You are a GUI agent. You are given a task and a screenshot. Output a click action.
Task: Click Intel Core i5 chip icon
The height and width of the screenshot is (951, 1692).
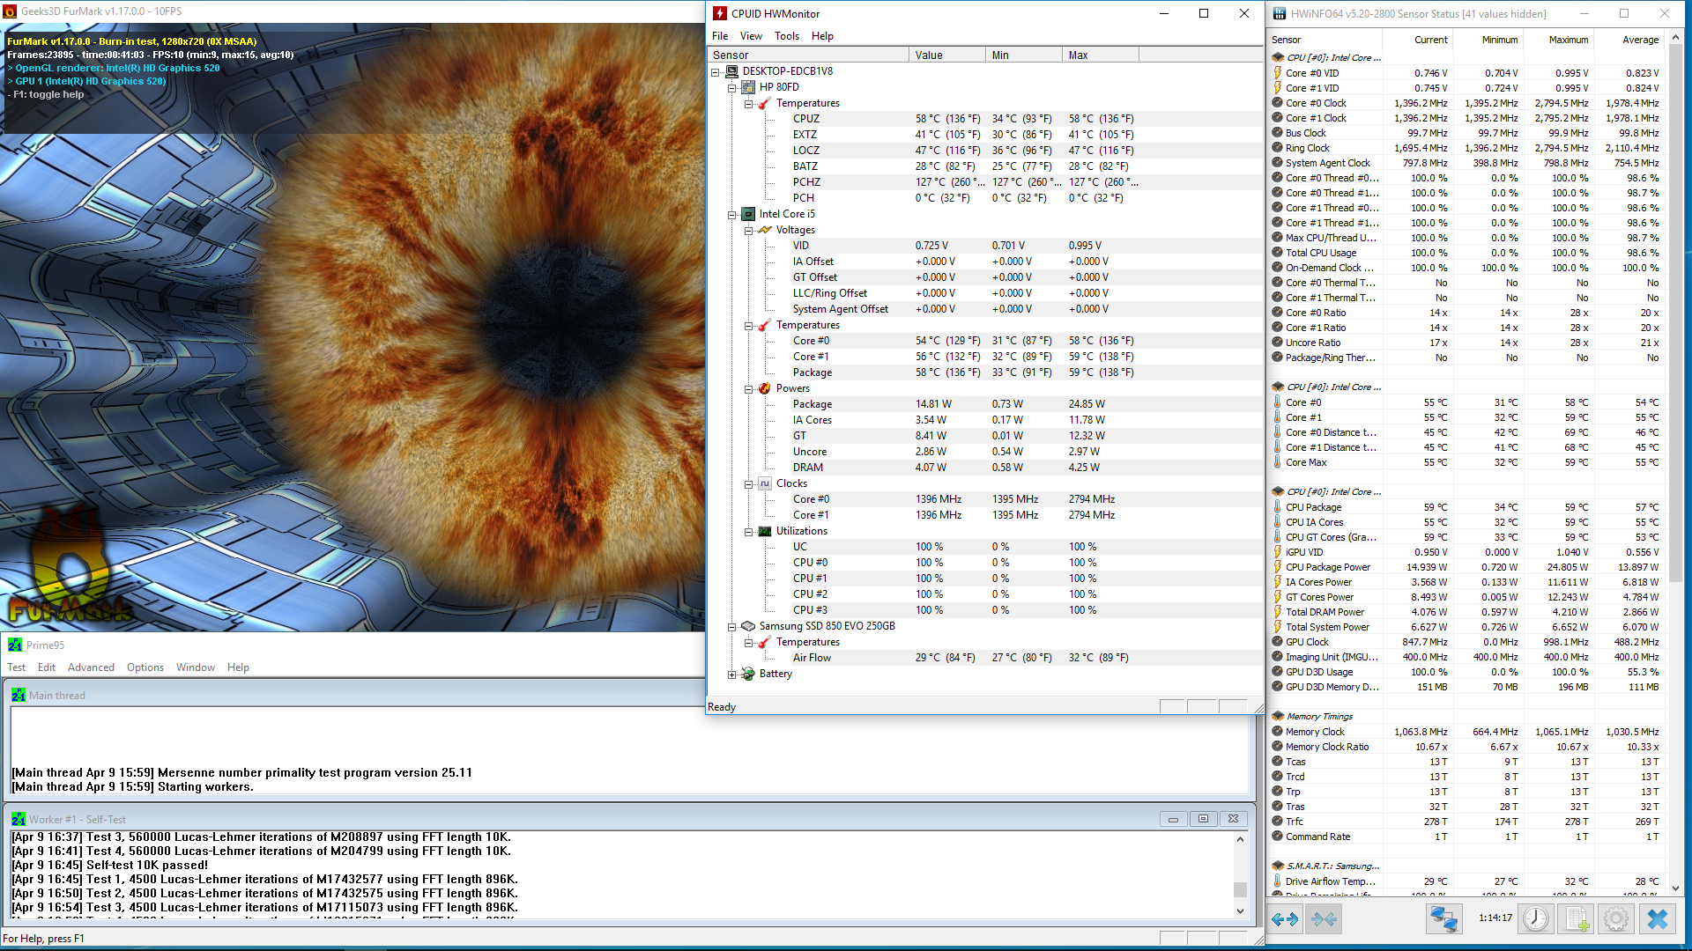point(748,214)
